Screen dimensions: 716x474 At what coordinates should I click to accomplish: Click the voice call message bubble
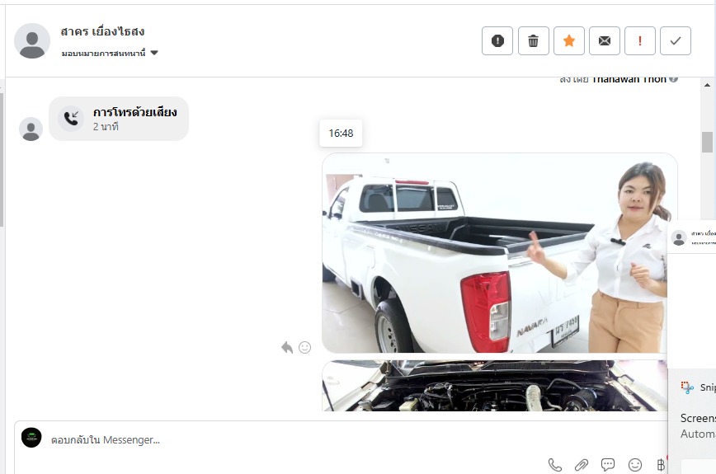119,119
